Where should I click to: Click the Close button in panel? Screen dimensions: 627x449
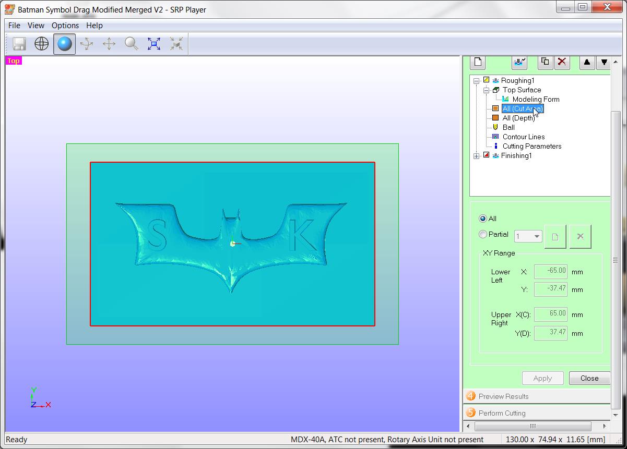[589, 378]
